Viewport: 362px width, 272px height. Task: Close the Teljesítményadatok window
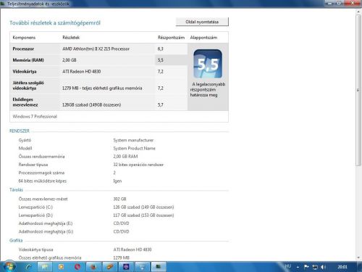(x=353, y=3)
